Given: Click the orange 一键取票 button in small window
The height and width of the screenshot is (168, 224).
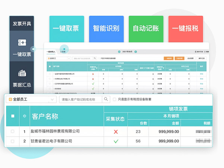Looking at the screenshot, I should pyautogui.click(x=169, y=58).
